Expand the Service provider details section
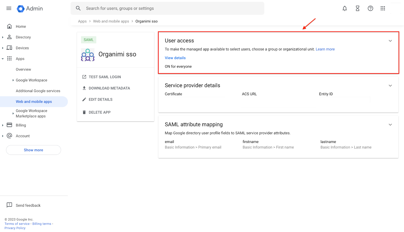Image resolution: width=404 pixels, height=232 pixels. pyautogui.click(x=390, y=86)
